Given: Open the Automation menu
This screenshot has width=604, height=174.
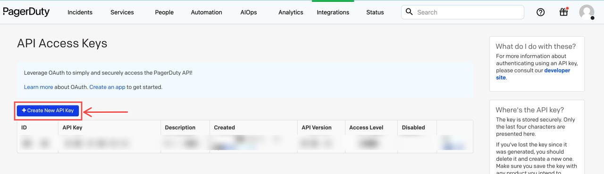Looking at the screenshot, I should [x=206, y=12].
